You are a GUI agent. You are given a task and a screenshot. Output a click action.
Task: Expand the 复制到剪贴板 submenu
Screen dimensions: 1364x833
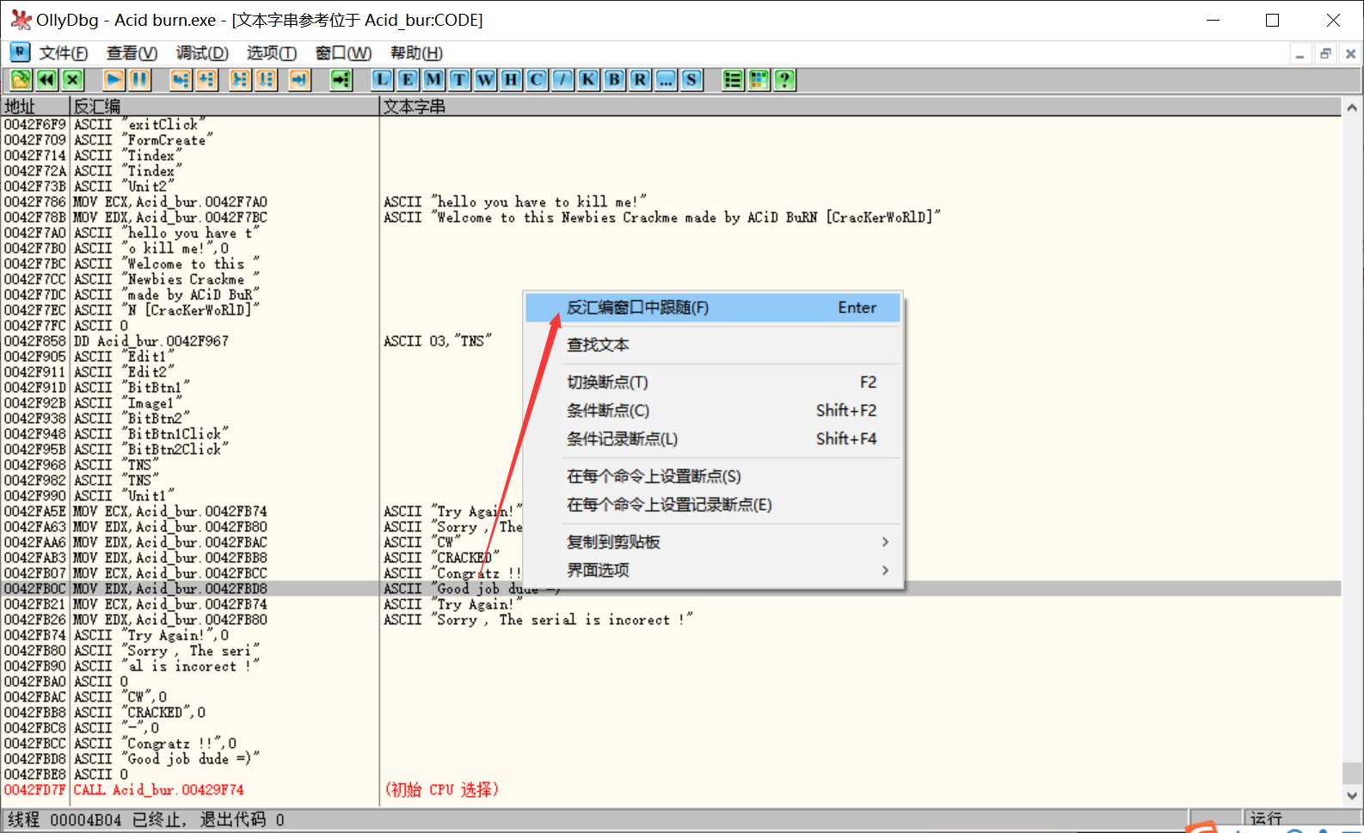pos(713,542)
